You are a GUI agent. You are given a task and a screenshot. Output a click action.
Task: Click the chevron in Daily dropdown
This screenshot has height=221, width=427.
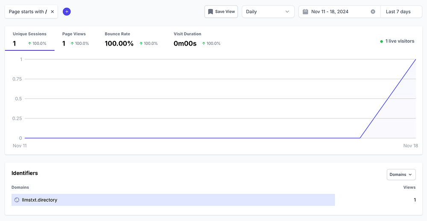pyautogui.click(x=287, y=11)
